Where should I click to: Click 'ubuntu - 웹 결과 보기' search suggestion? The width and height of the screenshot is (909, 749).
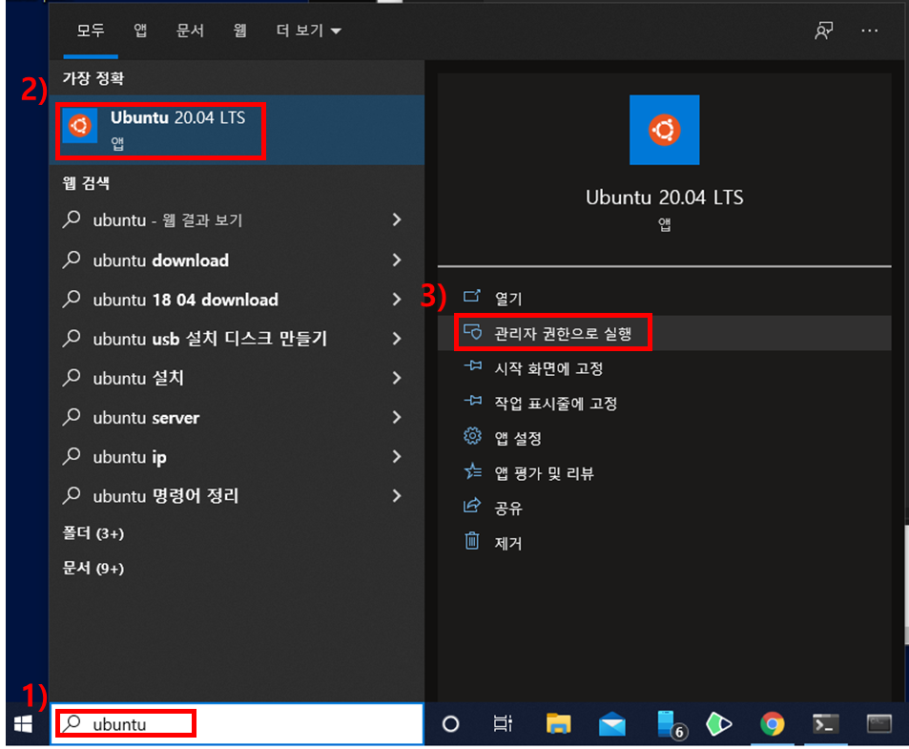[x=237, y=219]
